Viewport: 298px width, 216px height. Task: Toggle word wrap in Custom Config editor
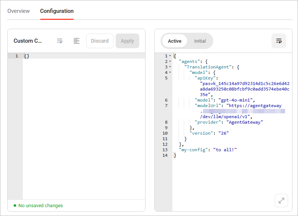60,41
